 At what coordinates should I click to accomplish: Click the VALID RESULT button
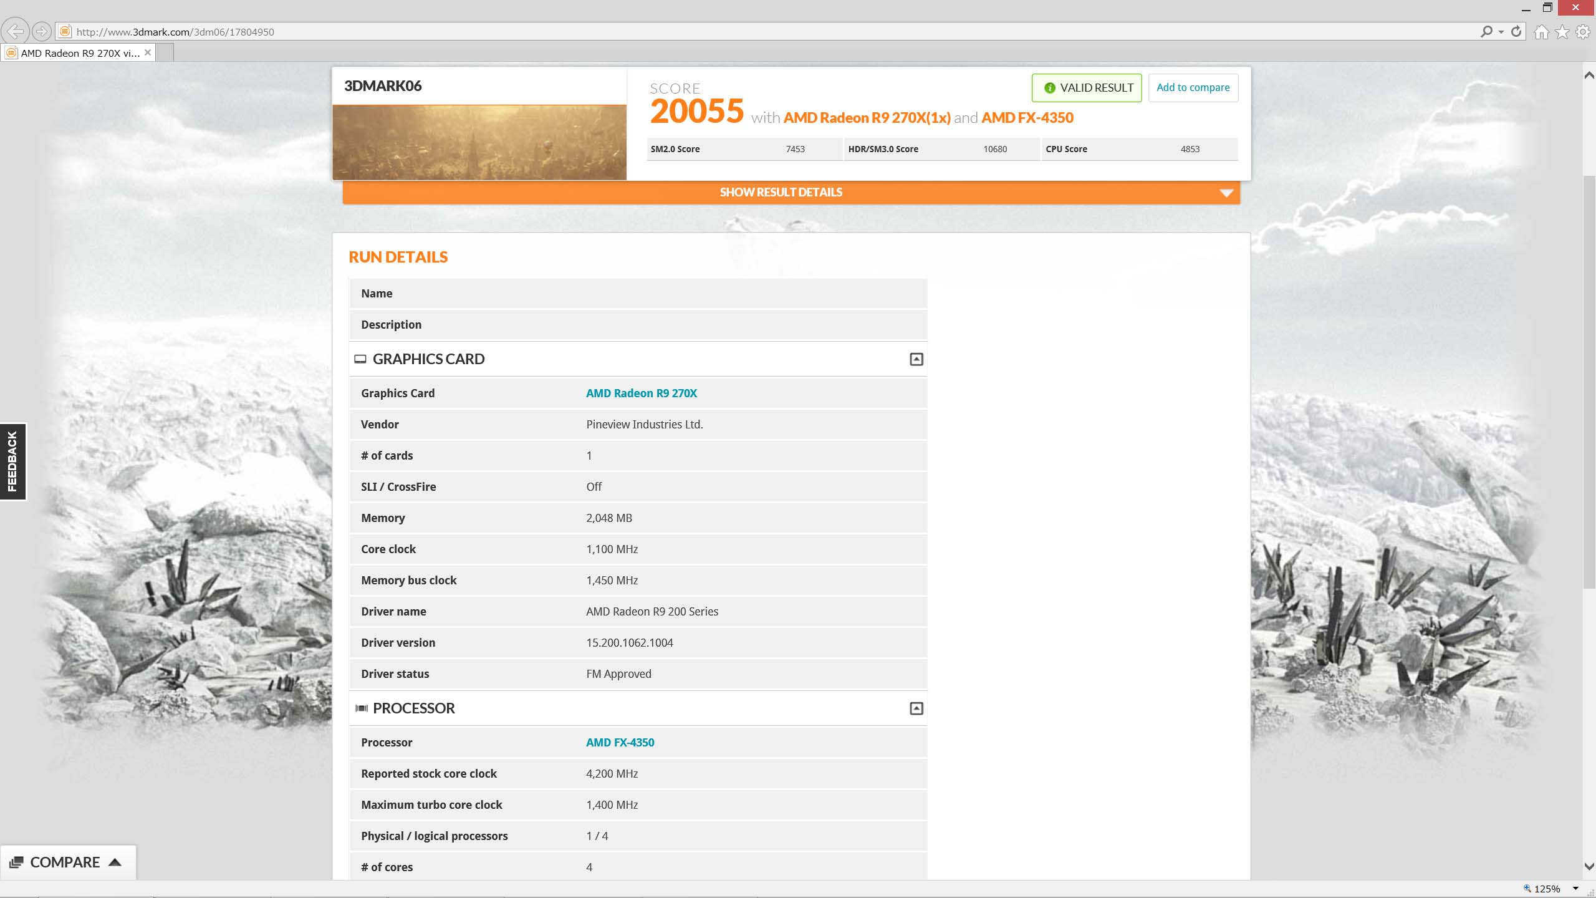pos(1087,88)
